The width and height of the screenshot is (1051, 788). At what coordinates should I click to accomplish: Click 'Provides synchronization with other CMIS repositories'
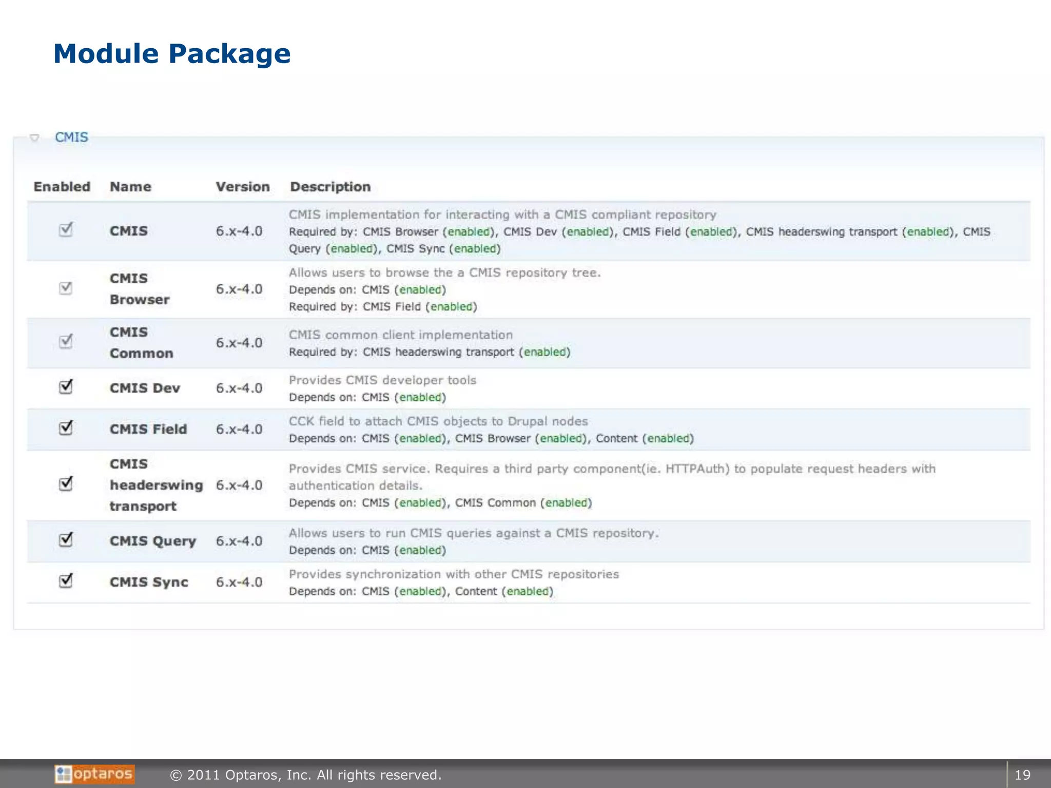tap(454, 574)
